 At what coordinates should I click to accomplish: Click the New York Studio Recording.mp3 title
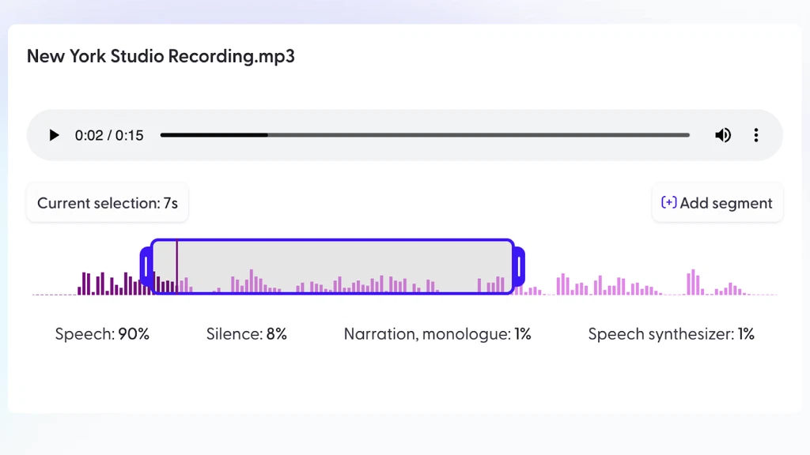coord(161,57)
